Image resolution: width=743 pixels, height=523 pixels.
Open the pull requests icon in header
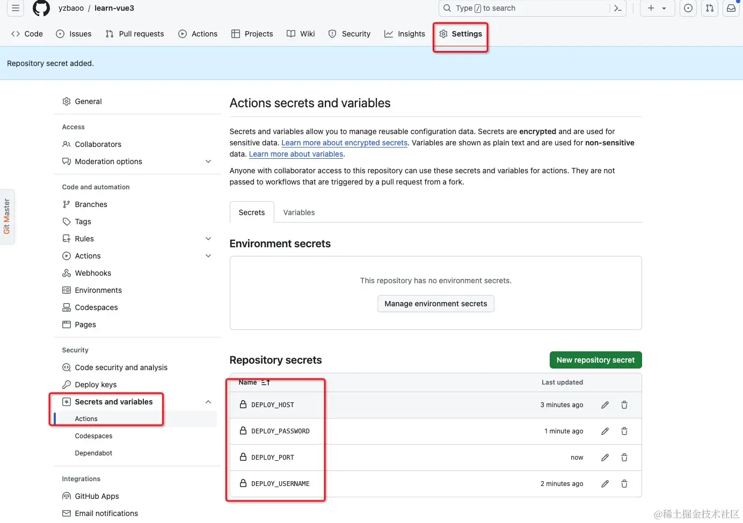point(710,8)
